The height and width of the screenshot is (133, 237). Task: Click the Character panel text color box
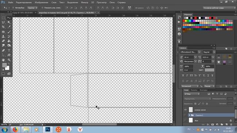point(210,70)
